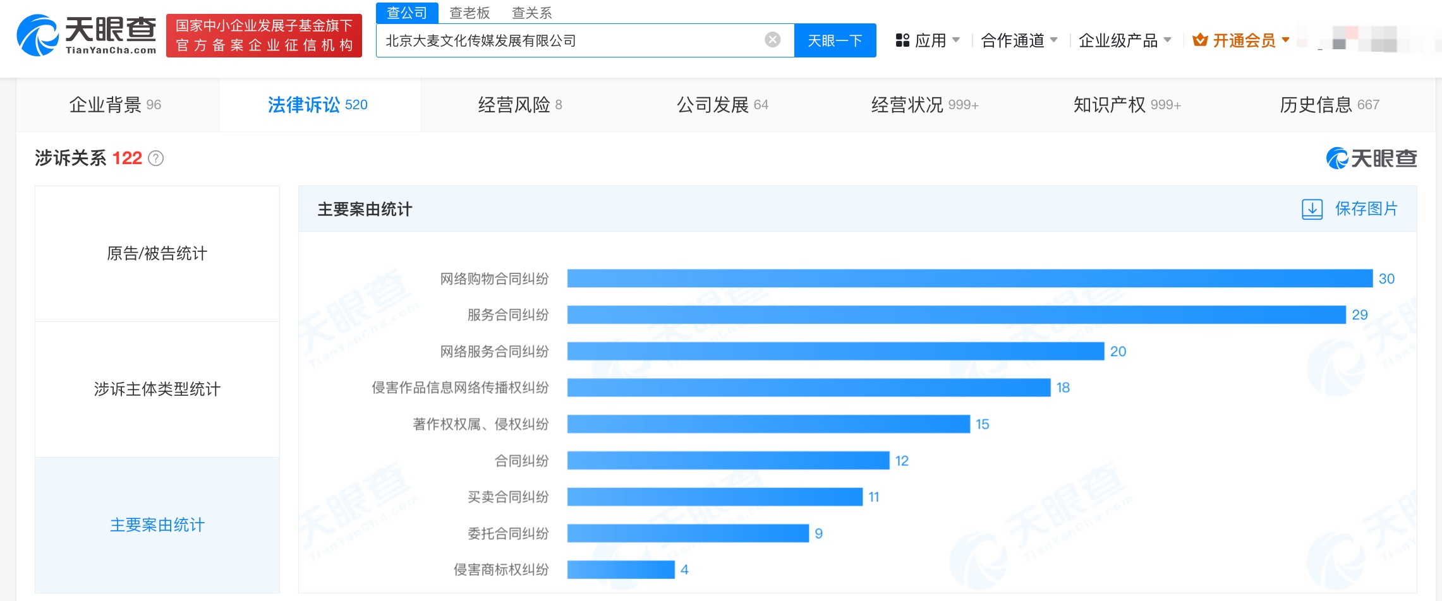Viewport: 1442px width, 601px height.
Task: Click the 合同纠纷 bar with value 12
Action: point(729,460)
